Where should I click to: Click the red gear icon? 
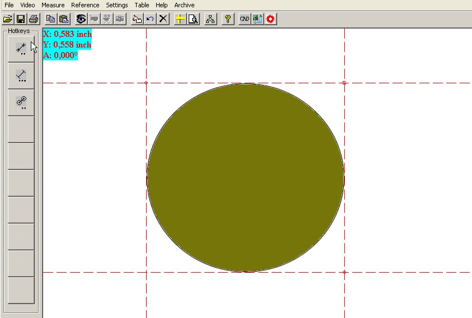[x=270, y=19]
